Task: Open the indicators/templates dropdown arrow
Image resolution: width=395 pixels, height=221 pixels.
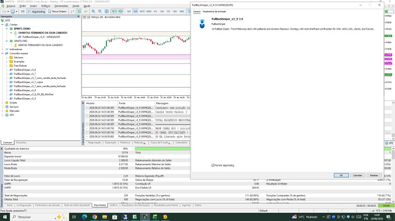Action: (16, 12)
